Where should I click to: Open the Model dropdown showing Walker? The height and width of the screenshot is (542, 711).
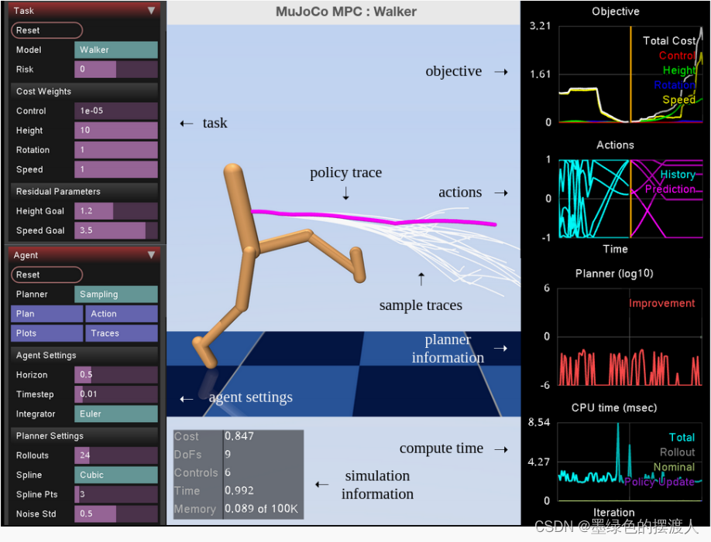[116, 49]
